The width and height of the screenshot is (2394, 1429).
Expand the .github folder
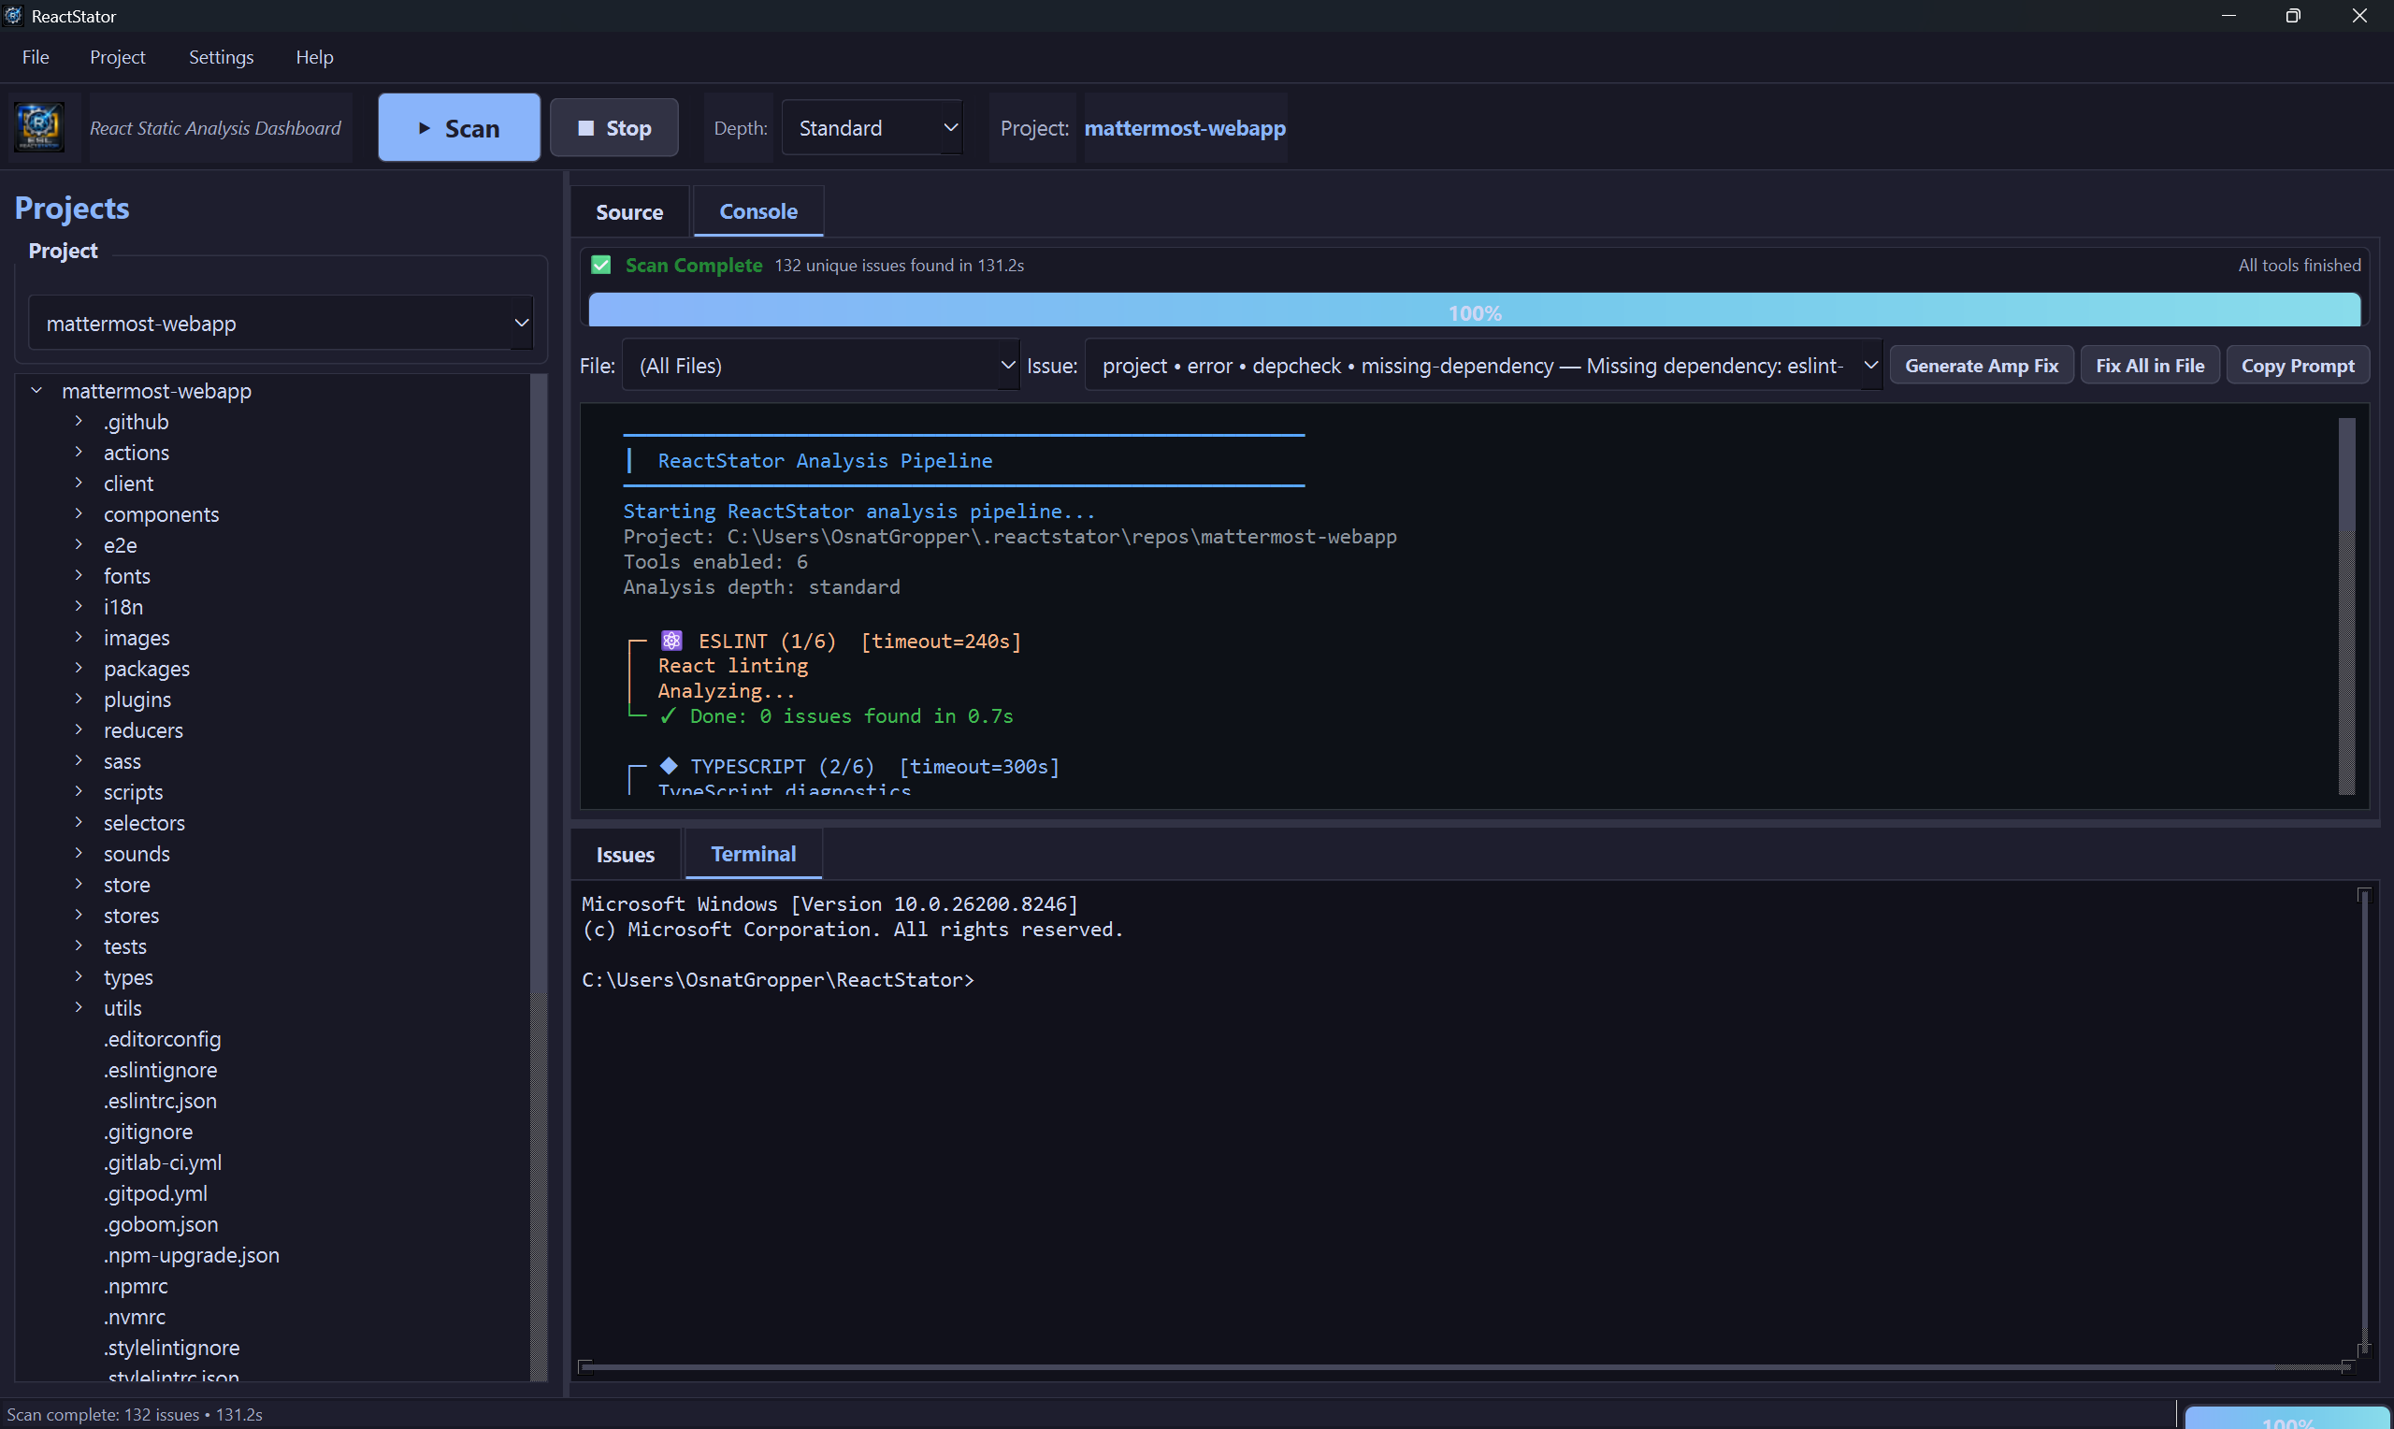pos(79,421)
